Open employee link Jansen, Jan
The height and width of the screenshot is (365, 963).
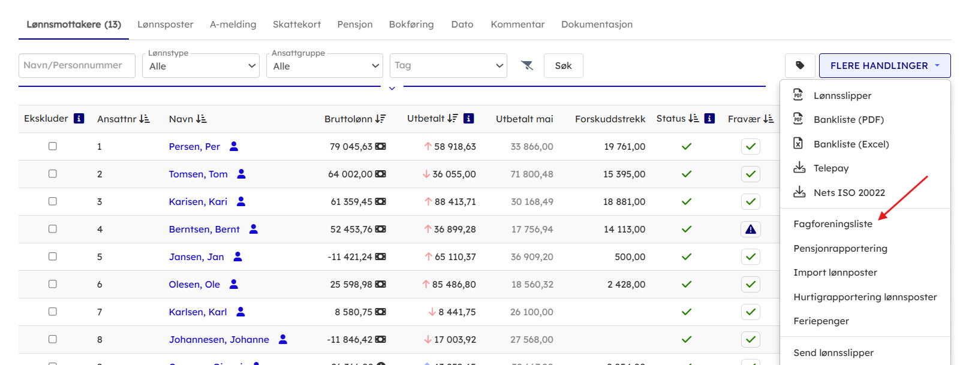click(x=196, y=257)
